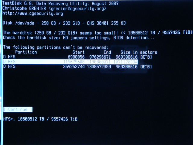The width and height of the screenshot is (193, 145).
Task: Click the Continue button
Action: (18, 109)
